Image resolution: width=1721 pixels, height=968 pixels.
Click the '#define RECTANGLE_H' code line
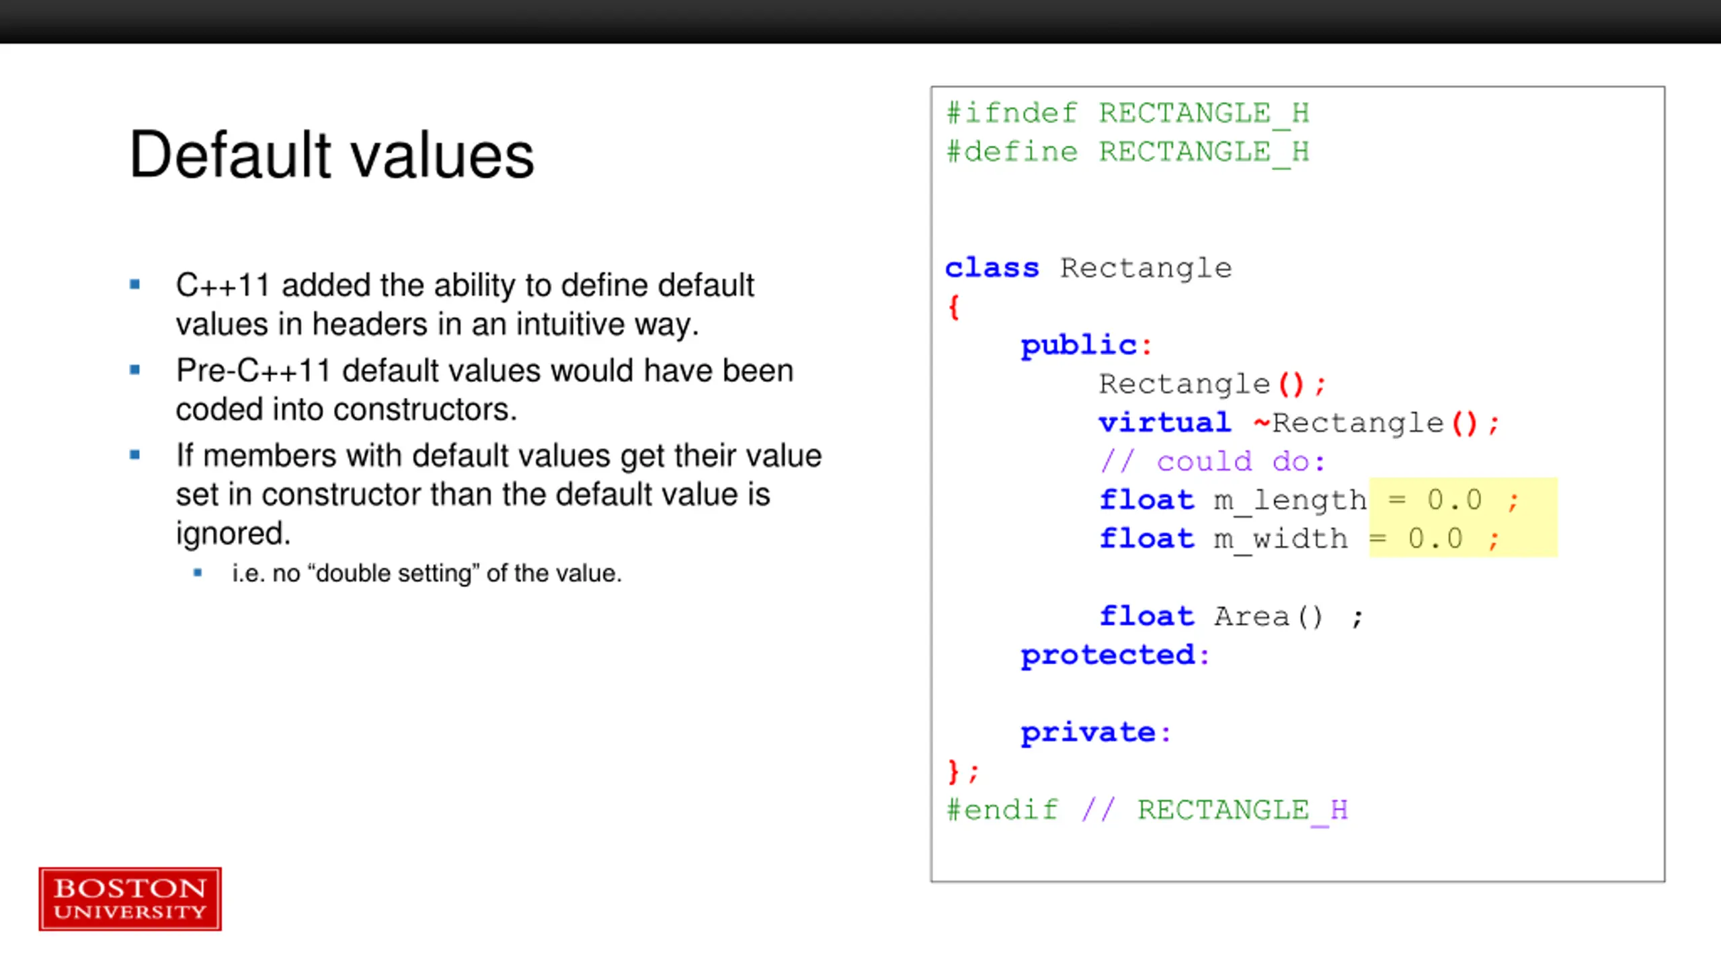pos(1127,153)
